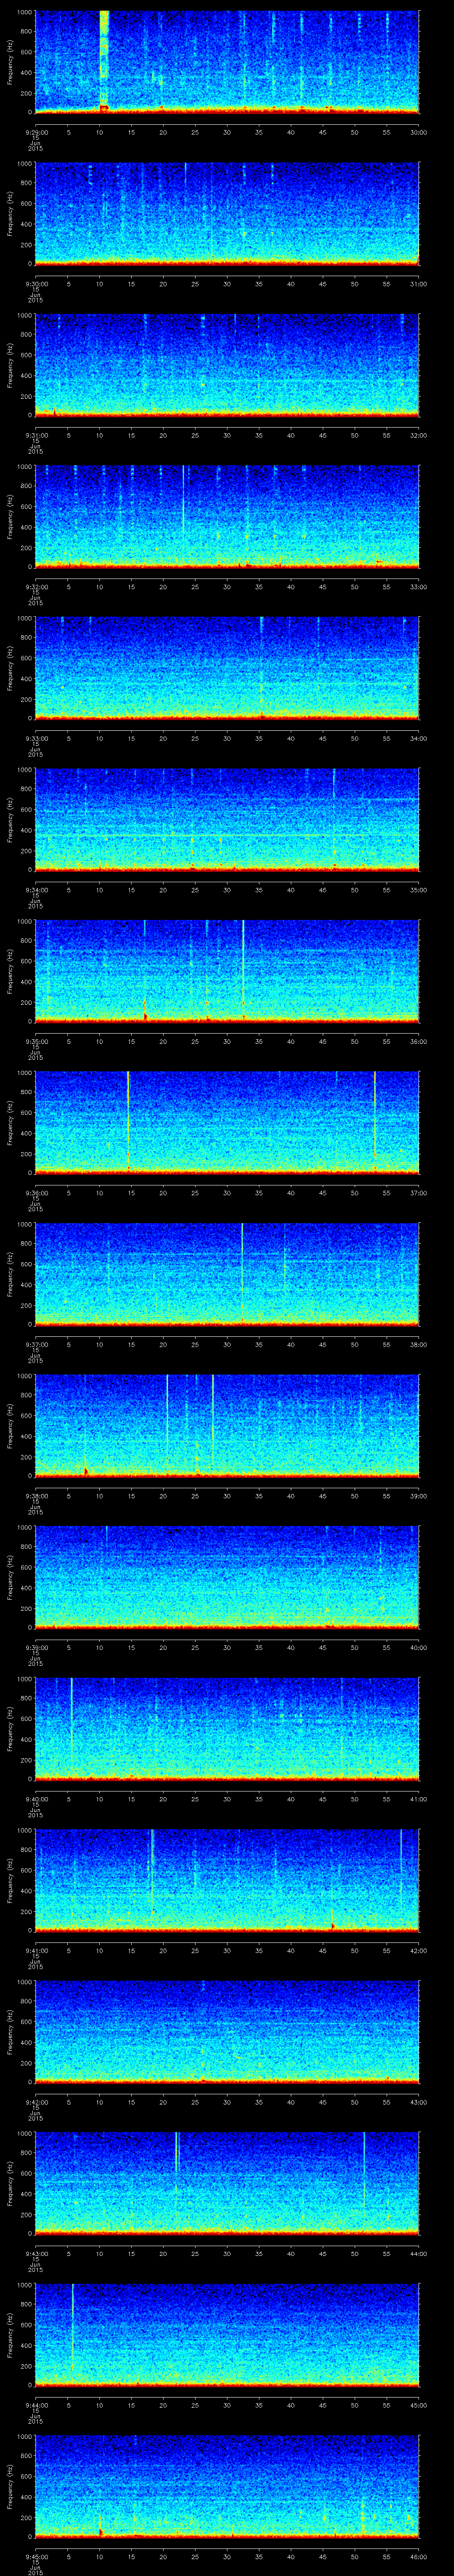Select the 46:00 end time label
Viewport: 454px width, 2576px height.
(x=419, y=2556)
